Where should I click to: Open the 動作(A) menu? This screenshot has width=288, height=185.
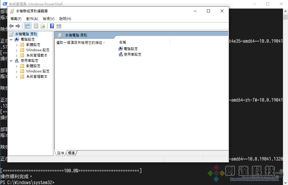click(x=32, y=19)
